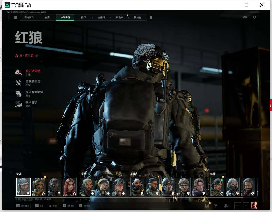Viewport: 272px width, 212px height.
Task: Click the 侦察 class label
Action: 213,174
